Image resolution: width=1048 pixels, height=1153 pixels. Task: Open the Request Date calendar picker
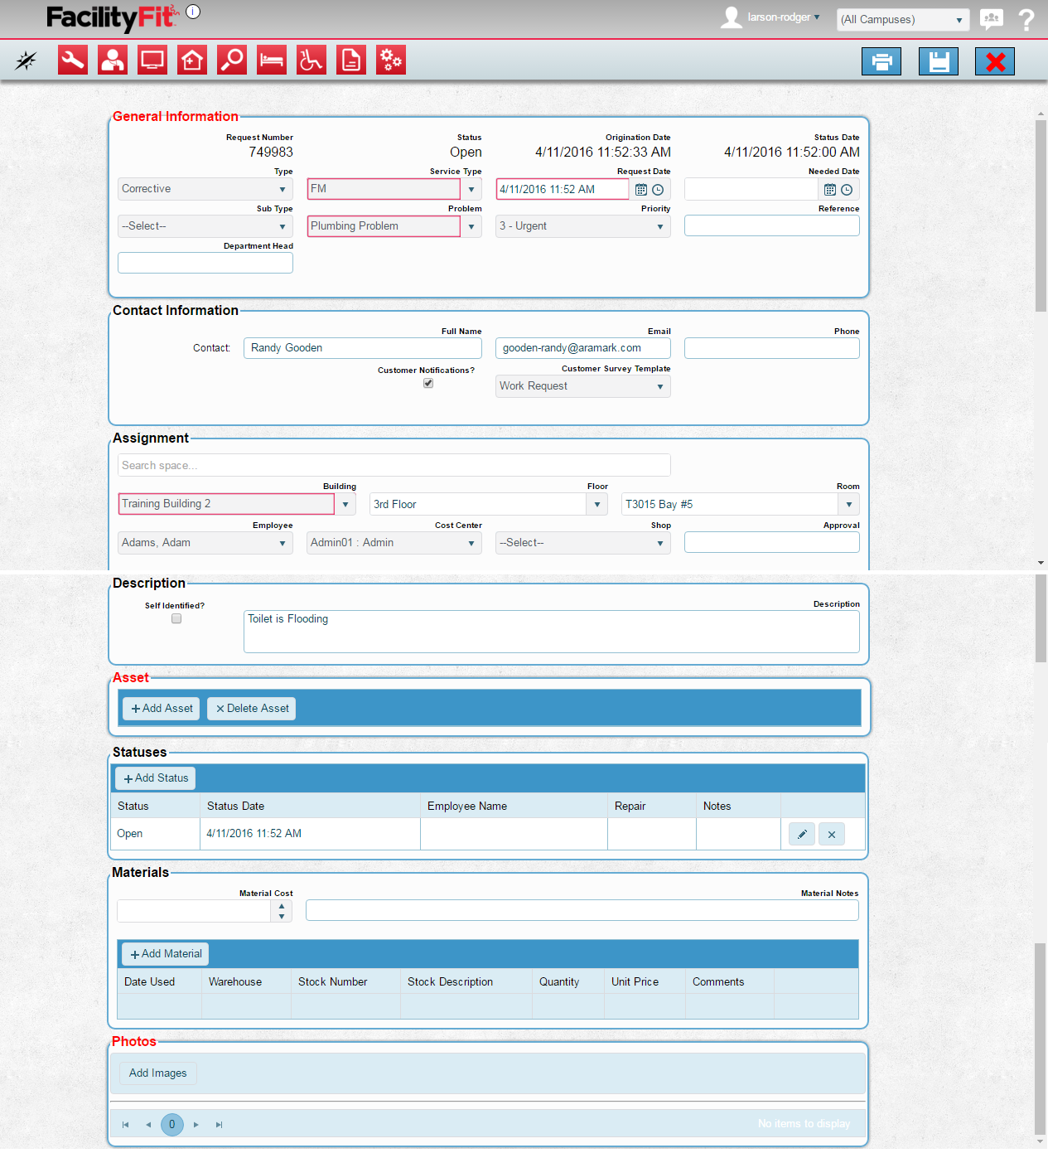click(x=641, y=190)
